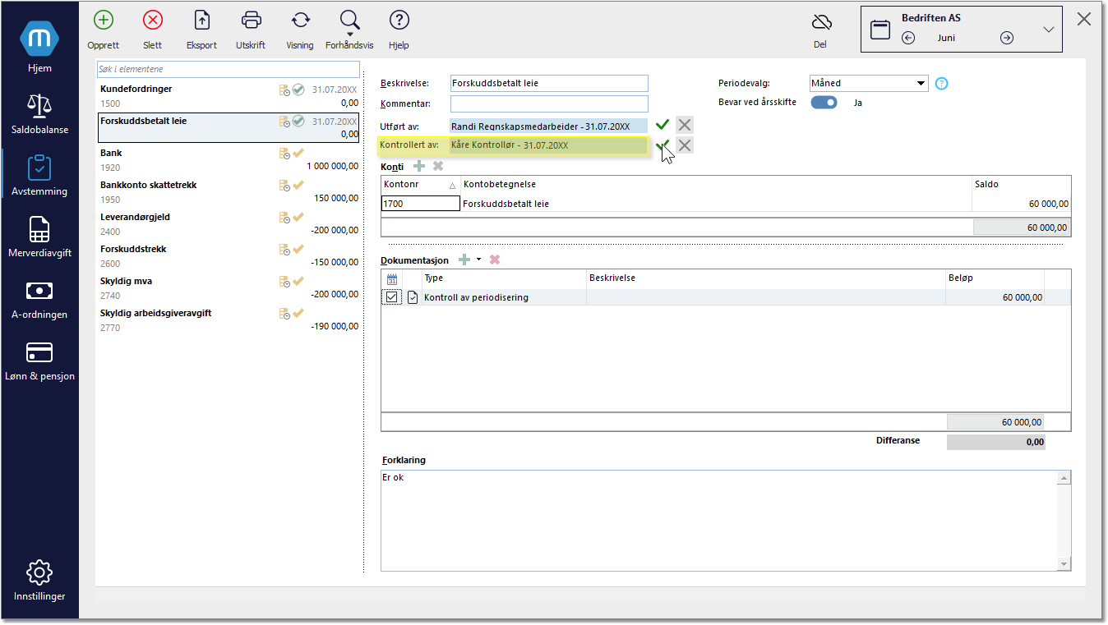Add account with Konti plus icon

(x=419, y=166)
